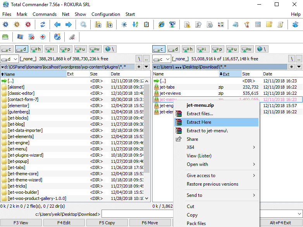Launch Internet Explorer from toolbar
The image size is (303, 227).
[161, 24]
